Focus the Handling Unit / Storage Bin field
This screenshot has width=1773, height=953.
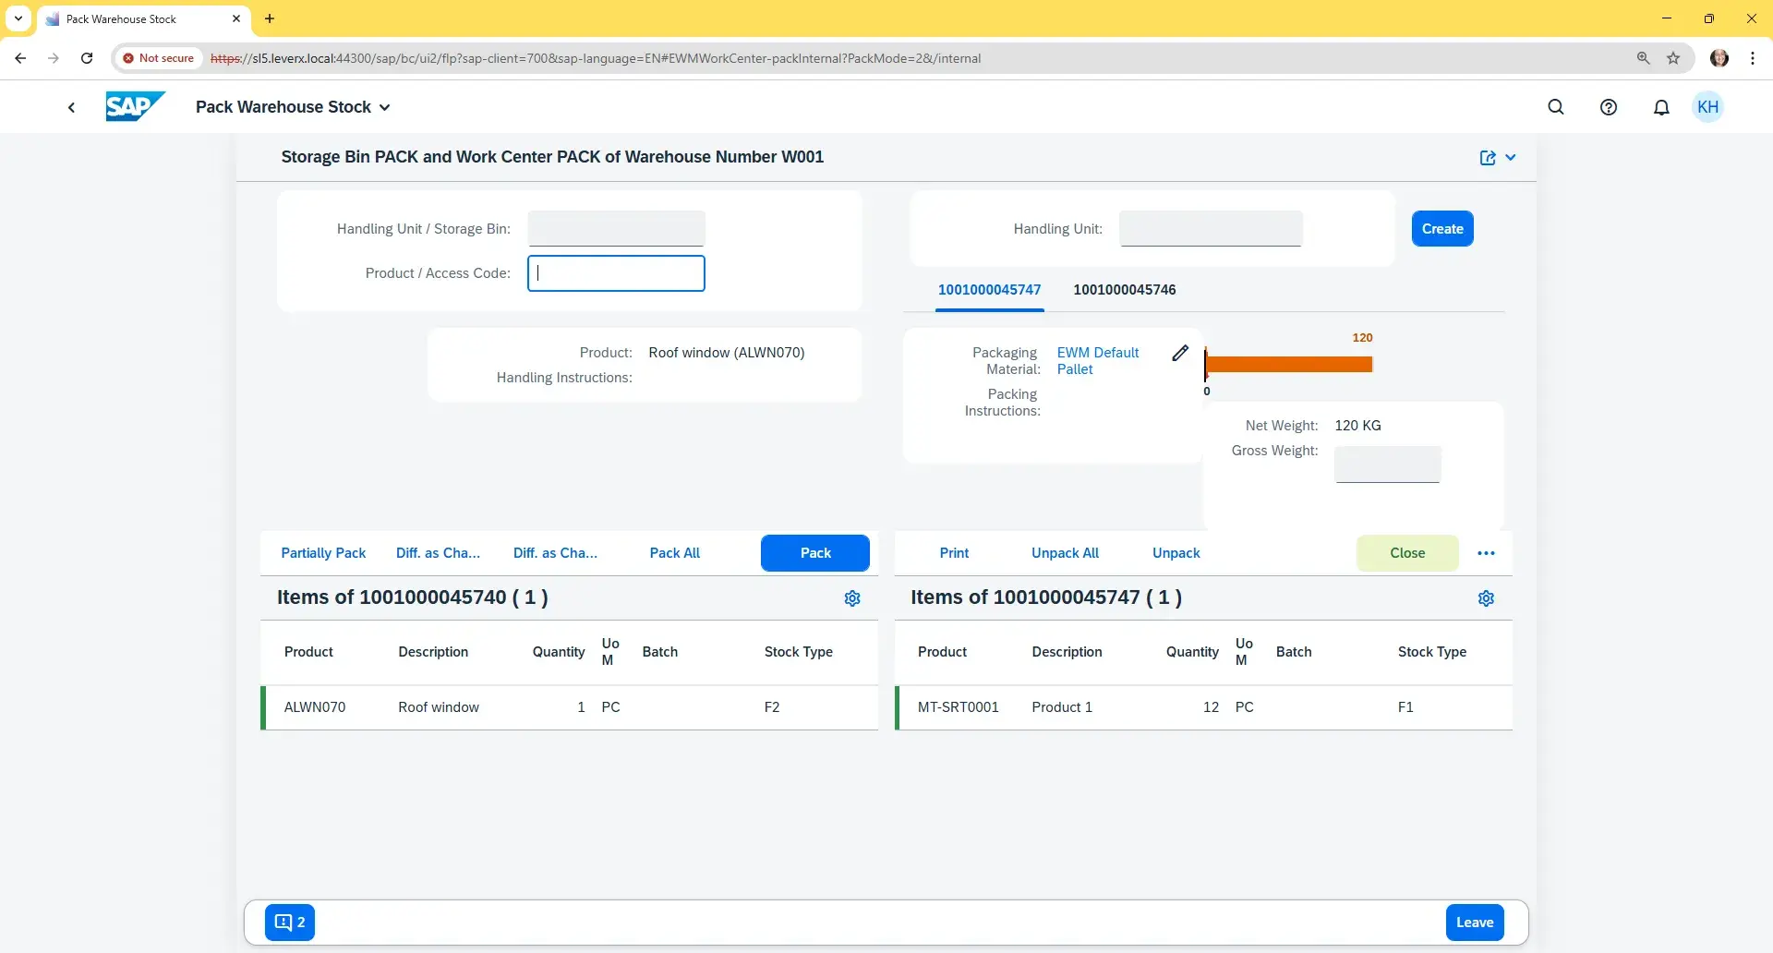coord(616,229)
